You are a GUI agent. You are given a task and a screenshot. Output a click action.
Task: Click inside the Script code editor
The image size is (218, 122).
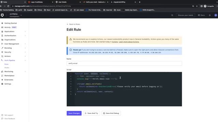click(x=124, y=89)
